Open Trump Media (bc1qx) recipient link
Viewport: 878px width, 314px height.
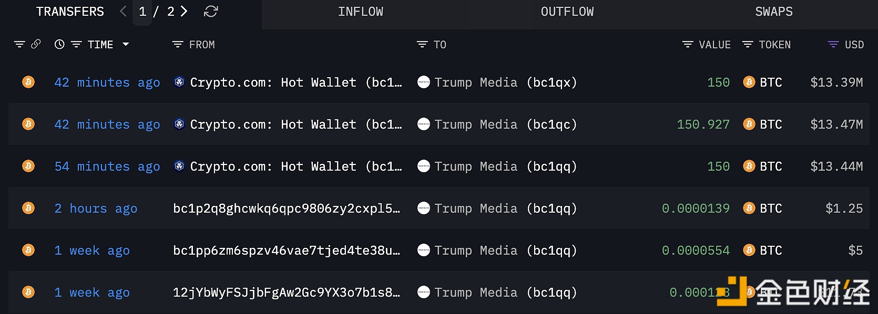(x=505, y=82)
